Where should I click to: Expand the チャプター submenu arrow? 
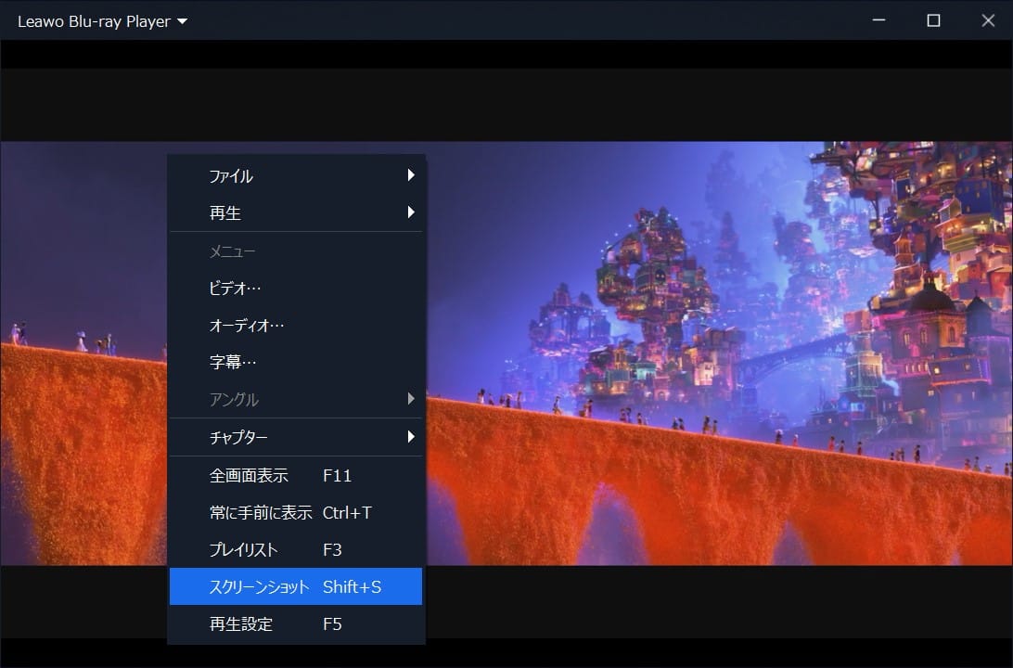coord(413,437)
